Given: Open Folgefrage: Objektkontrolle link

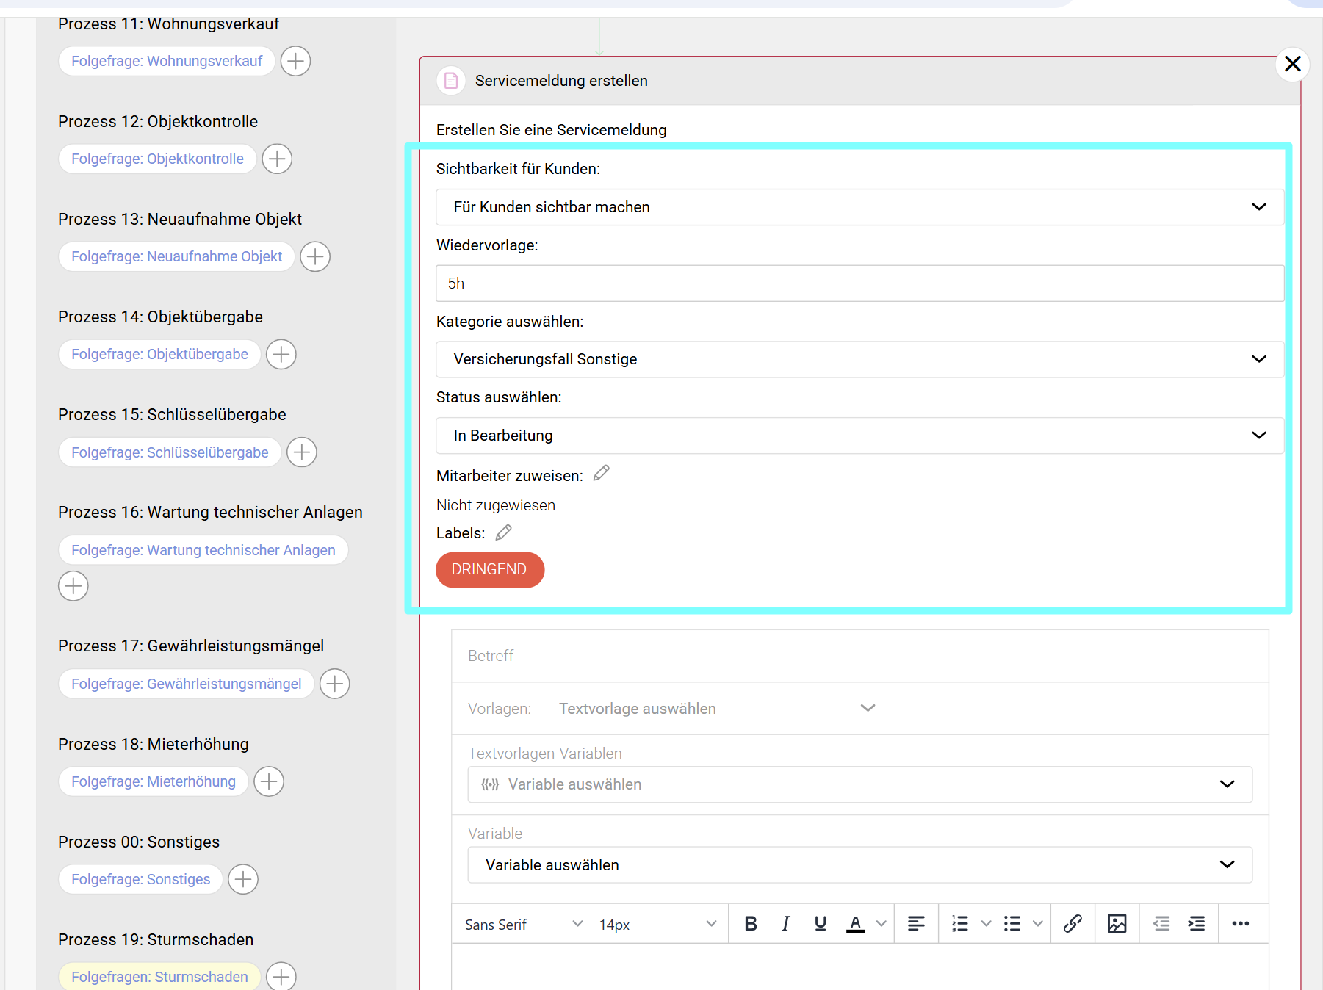Looking at the screenshot, I should [x=157, y=159].
